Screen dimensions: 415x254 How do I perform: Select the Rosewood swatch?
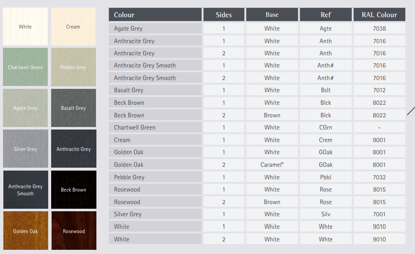coord(74,231)
